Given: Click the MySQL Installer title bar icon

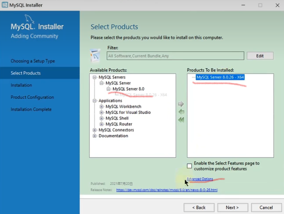Looking at the screenshot, I should tap(5, 5).
